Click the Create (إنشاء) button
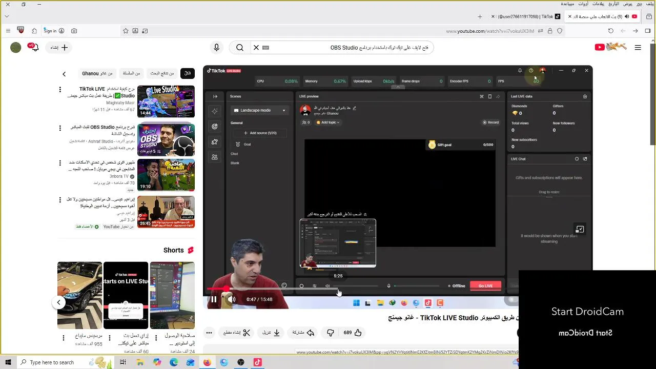Viewport: 656px width, 369px height. (x=59, y=48)
